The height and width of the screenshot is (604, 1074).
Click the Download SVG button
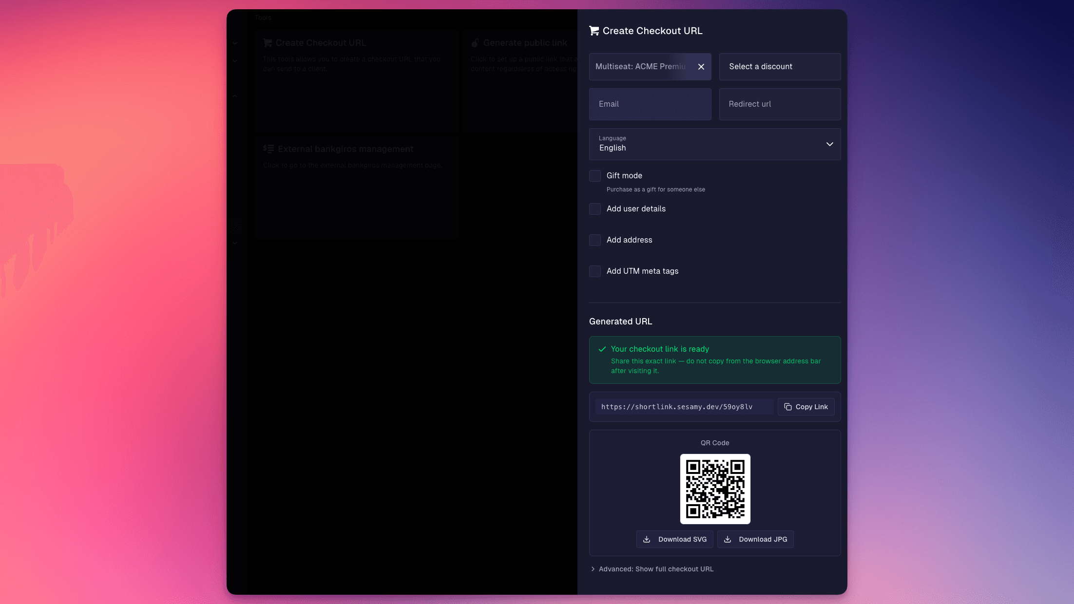tap(674, 539)
